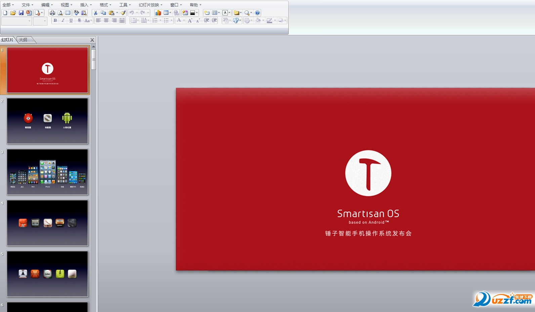Image resolution: width=535 pixels, height=312 pixels.
Task: Toggle the bulleted list button
Action: point(166,20)
